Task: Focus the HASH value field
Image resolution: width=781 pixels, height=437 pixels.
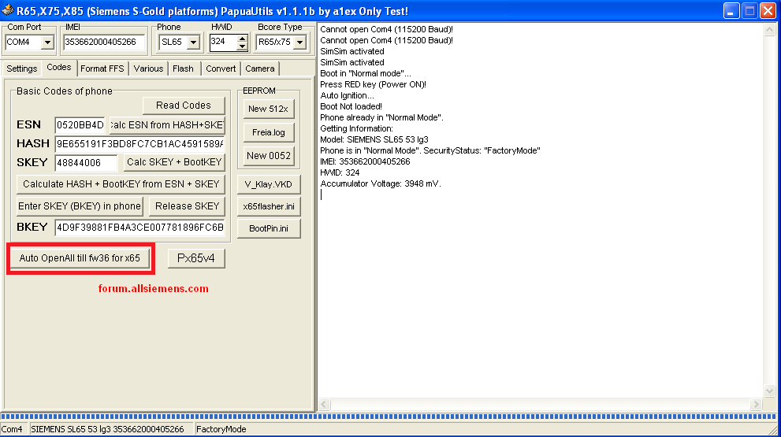Action: click(139, 144)
